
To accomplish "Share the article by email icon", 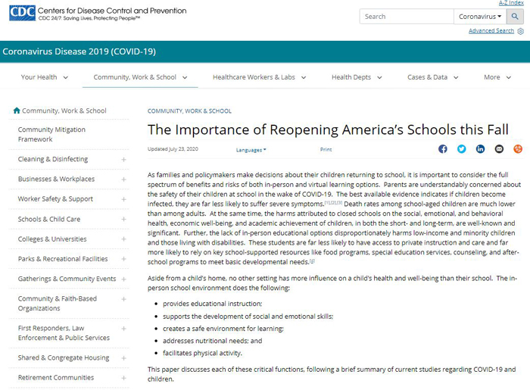I will pyautogui.click(x=499, y=148).
